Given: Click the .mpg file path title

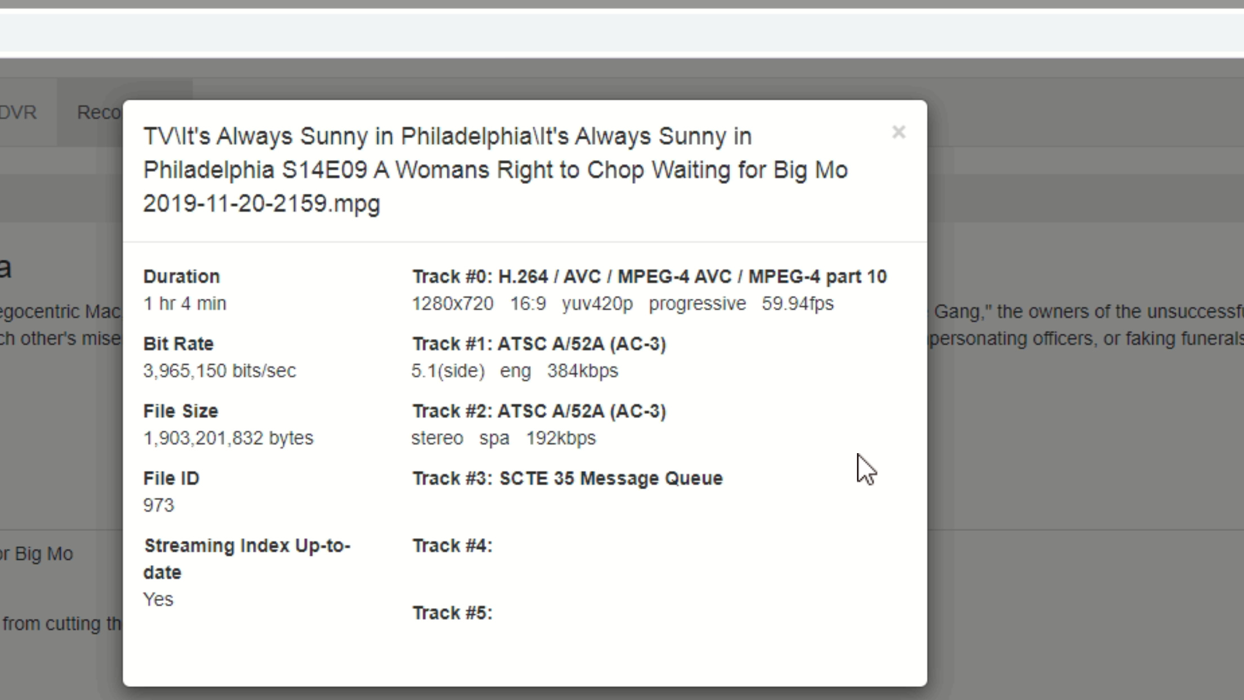Looking at the screenshot, I should tap(495, 170).
